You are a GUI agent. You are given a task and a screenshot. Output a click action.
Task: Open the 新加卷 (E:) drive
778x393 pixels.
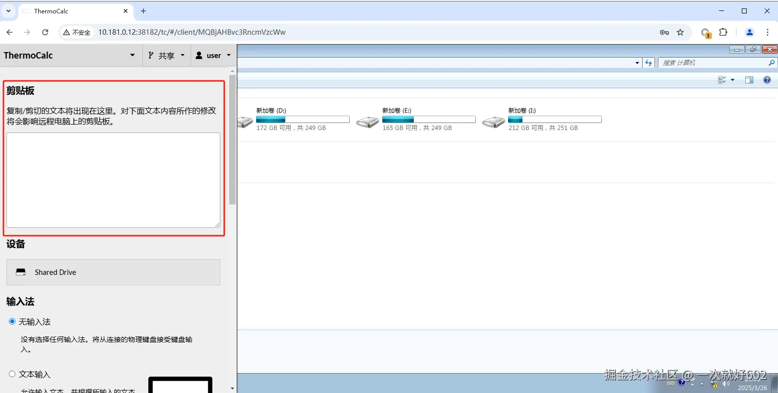click(417, 119)
